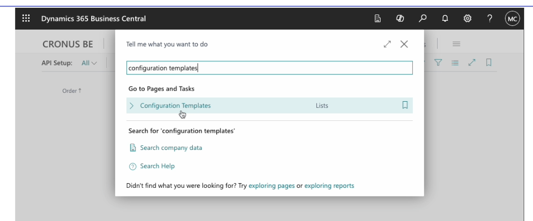Follow the exploring pages link
Image resolution: width=533 pixels, height=221 pixels.
pyautogui.click(x=272, y=186)
